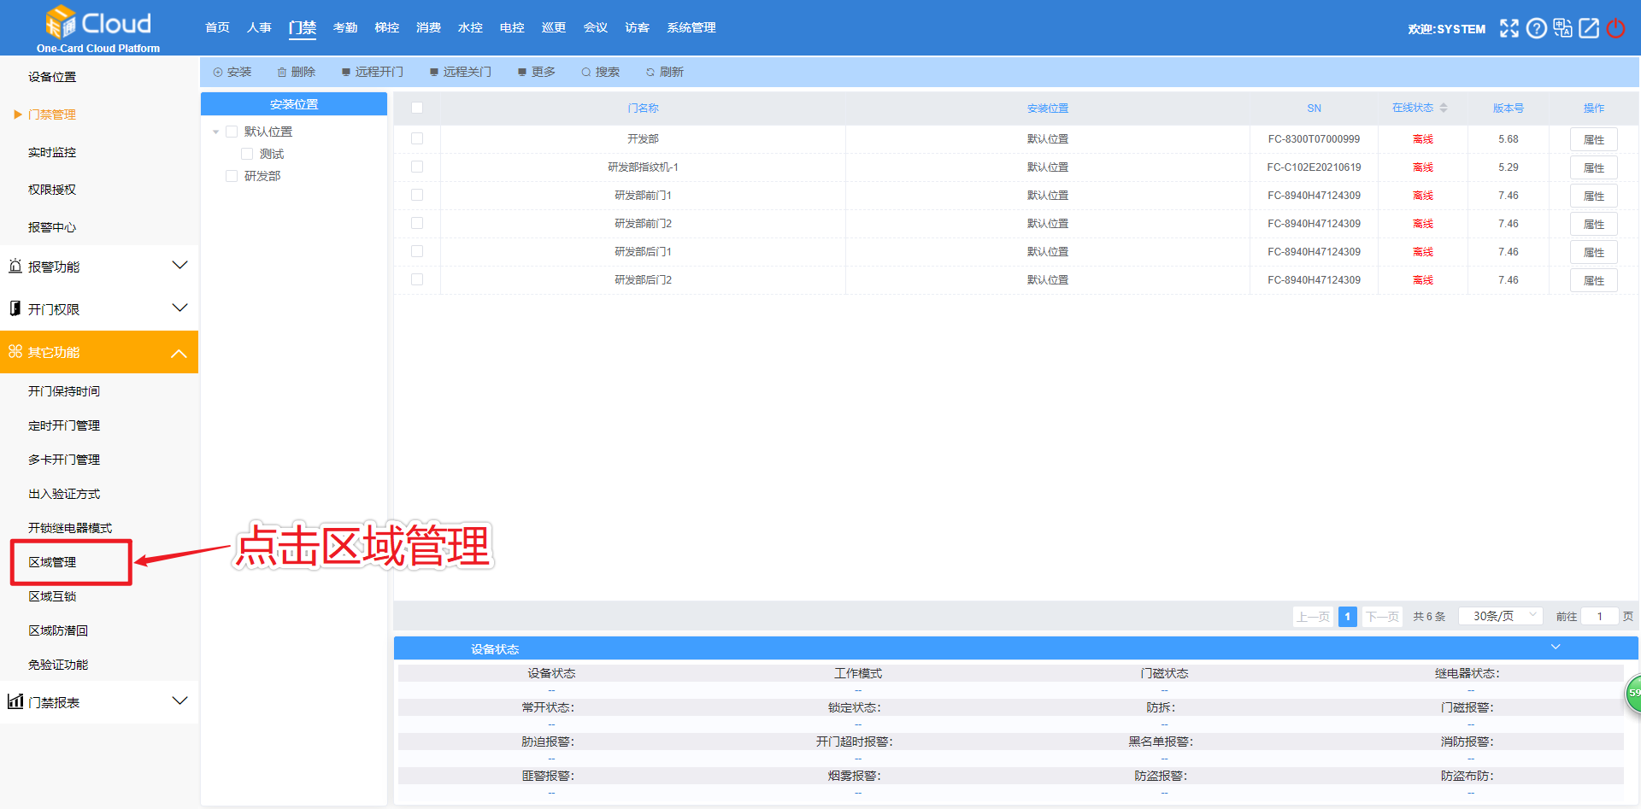Image resolution: width=1641 pixels, height=809 pixels.
Task: Open the 消费 top menu
Action: pos(428,27)
